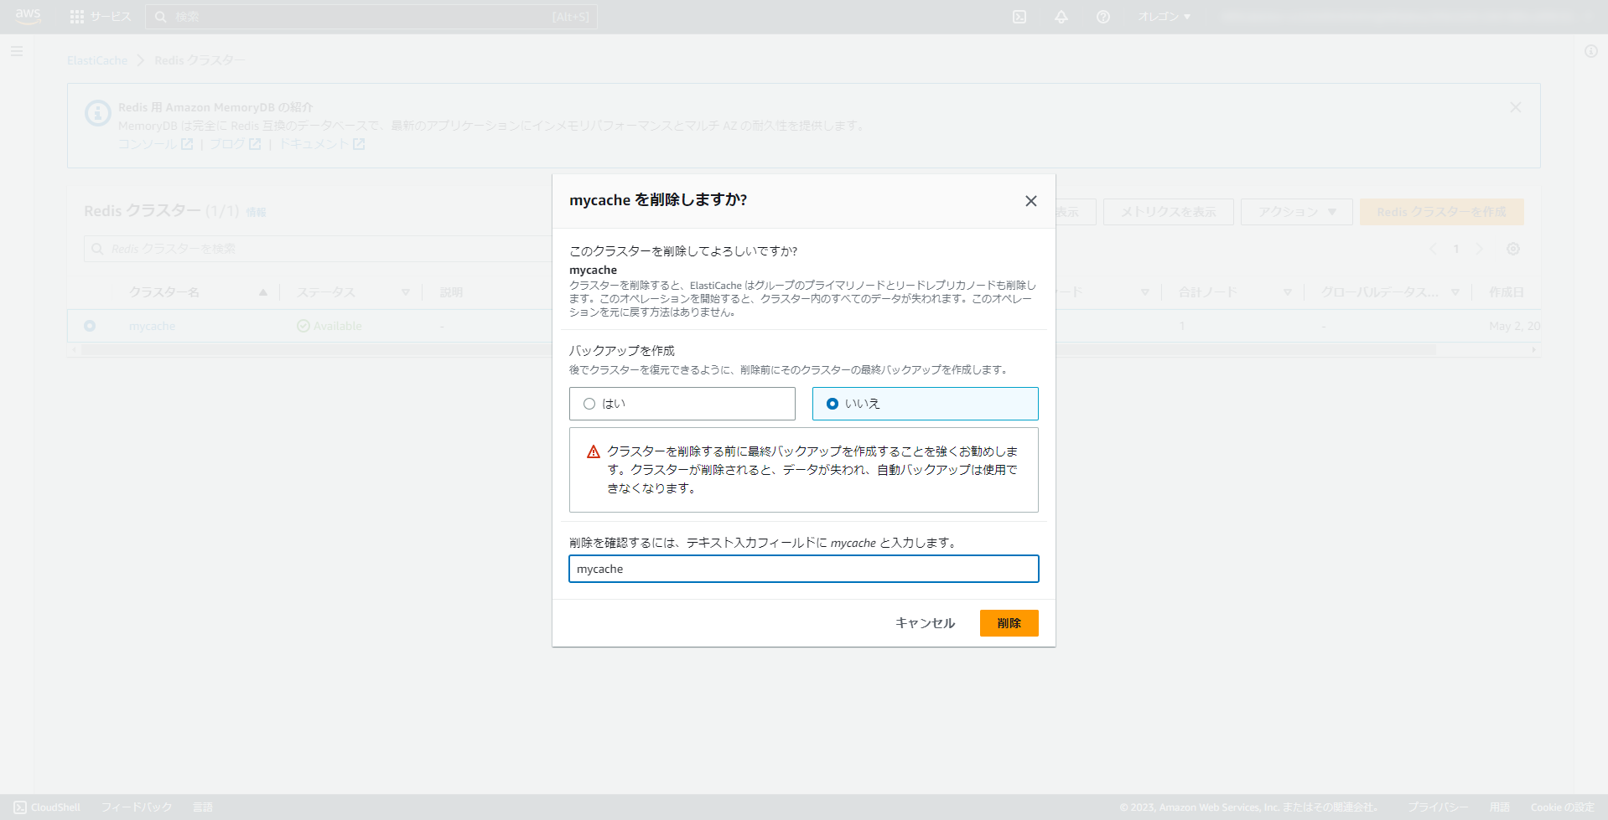Click the mycache confirmation text field
This screenshot has height=820, width=1608.
pyautogui.click(x=803, y=569)
